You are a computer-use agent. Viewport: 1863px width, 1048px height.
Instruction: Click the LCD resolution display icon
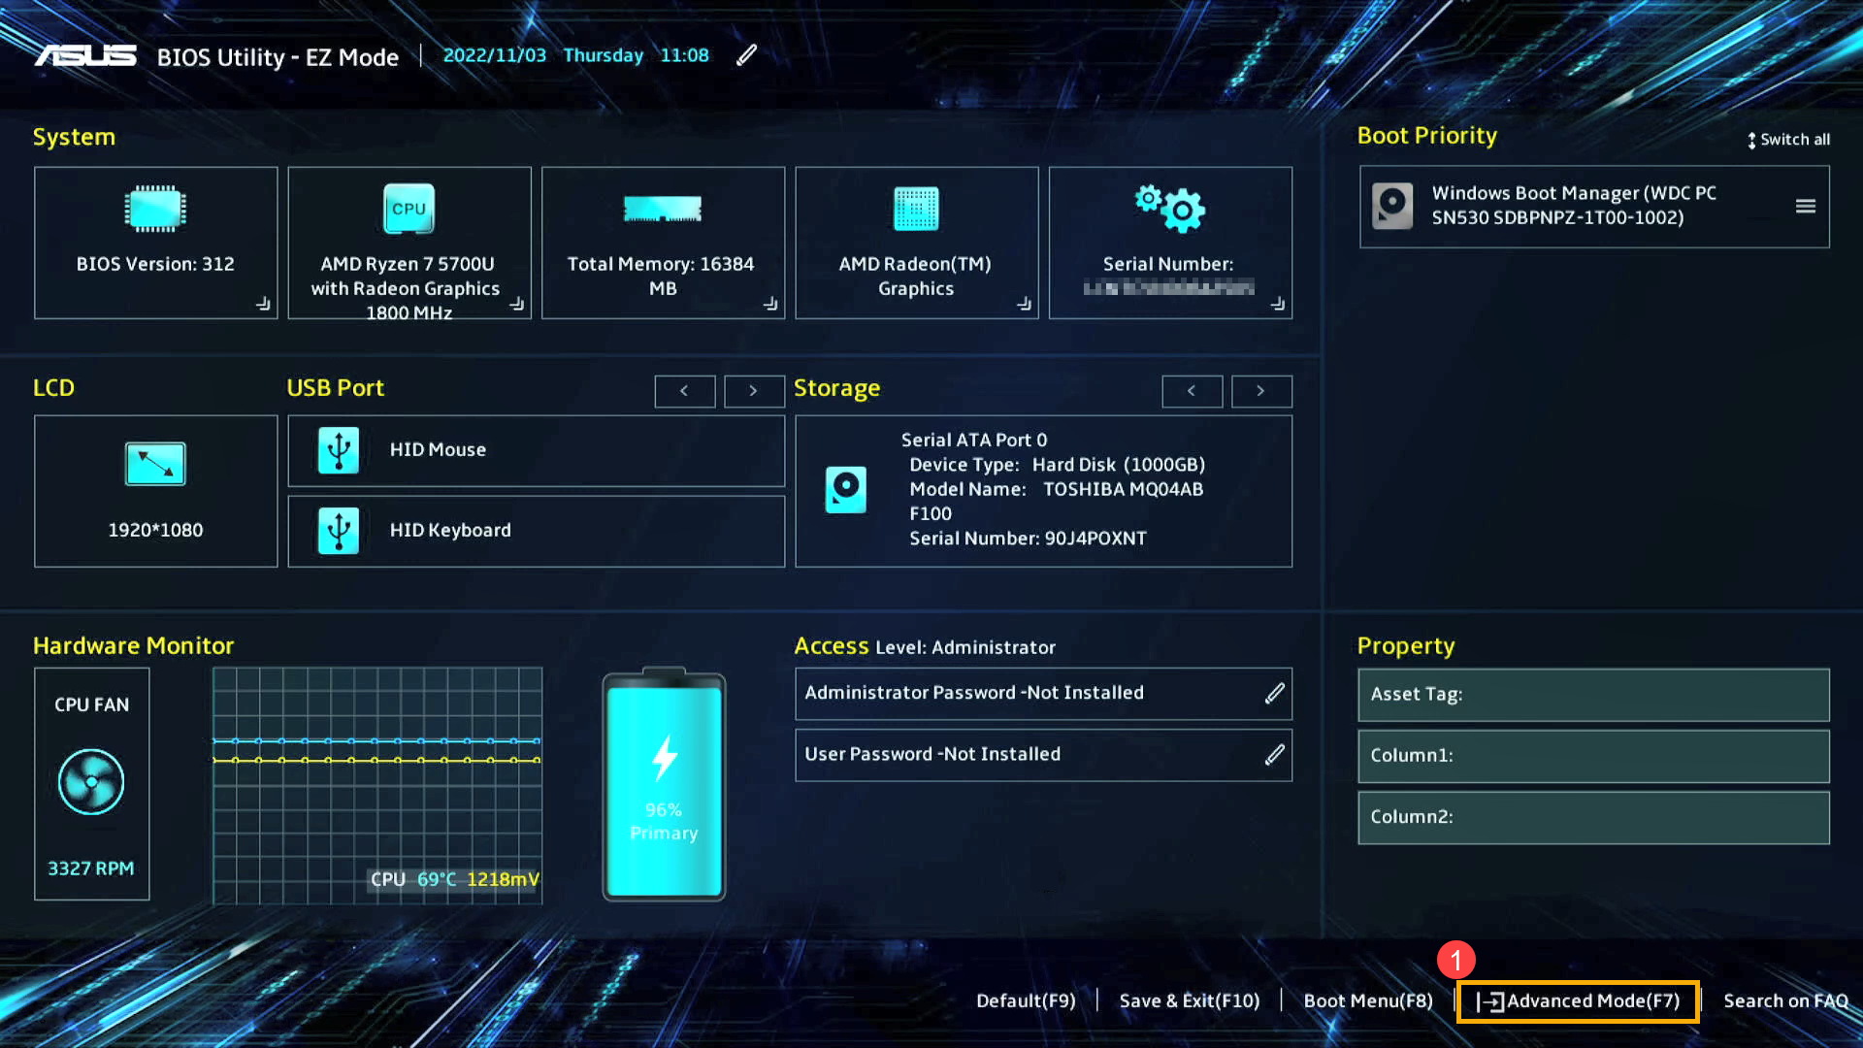(155, 464)
